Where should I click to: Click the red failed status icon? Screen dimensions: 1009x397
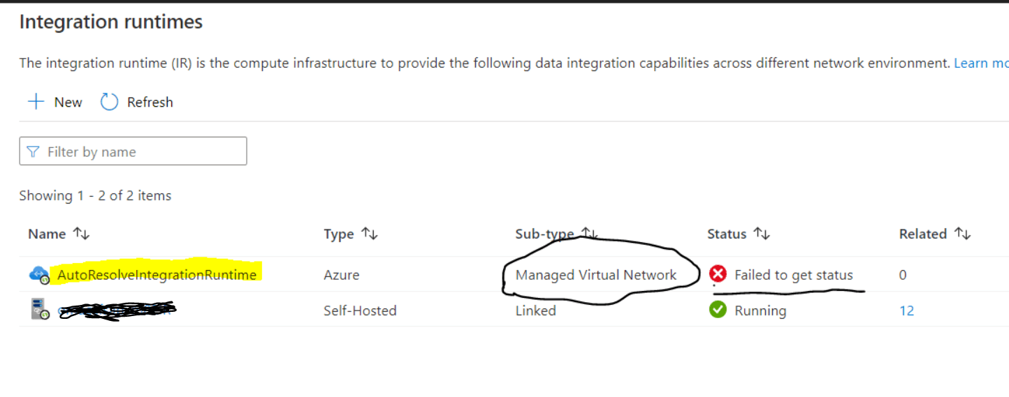718,274
